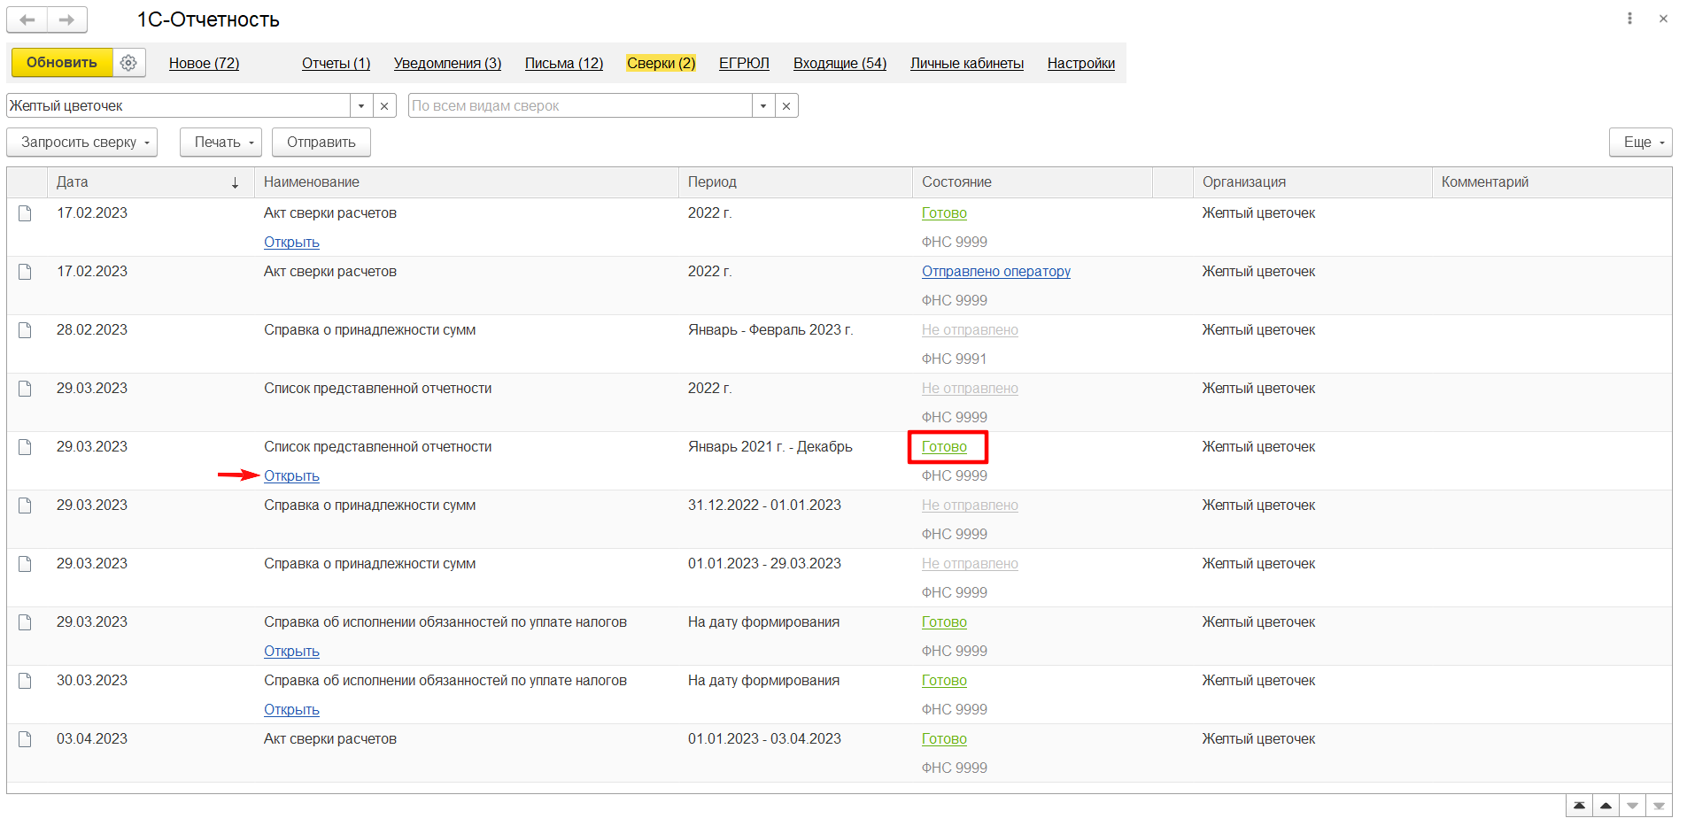1687x826 pixels.
Task: Click the By all reconciliation types input field
Action: click(580, 106)
